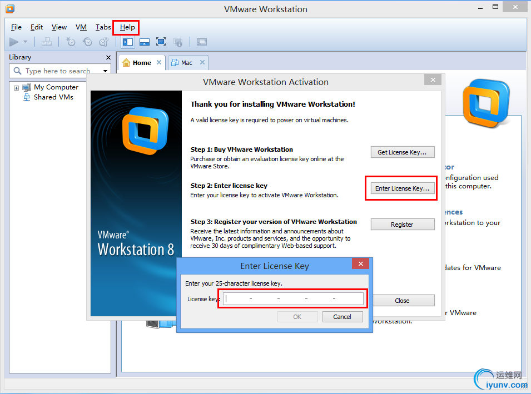Toggle the thumbnail bar toolbar icon

[x=145, y=42]
